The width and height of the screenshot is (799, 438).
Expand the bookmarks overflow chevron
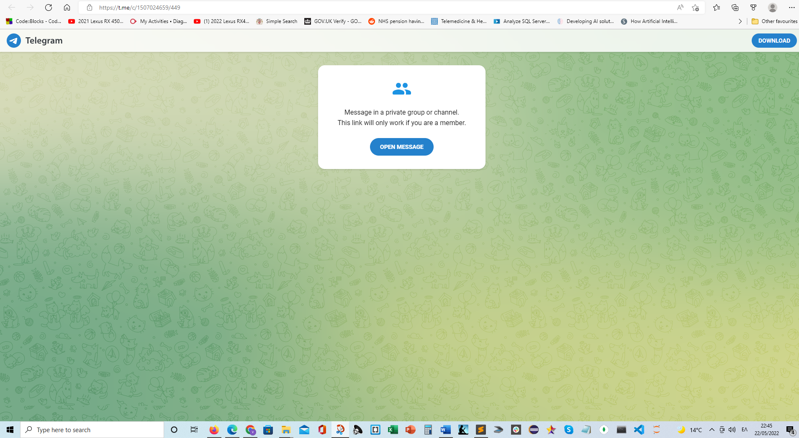[740, 21]
